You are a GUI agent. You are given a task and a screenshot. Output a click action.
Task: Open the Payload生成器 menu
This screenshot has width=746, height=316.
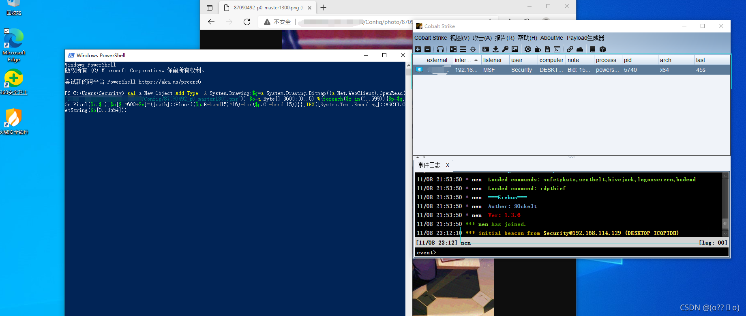pos(585,38)
